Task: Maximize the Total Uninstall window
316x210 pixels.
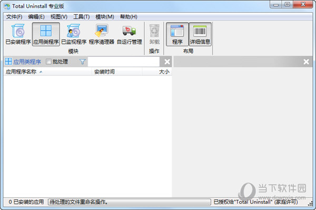Action: pyautogui.click(x=288, y=4)
